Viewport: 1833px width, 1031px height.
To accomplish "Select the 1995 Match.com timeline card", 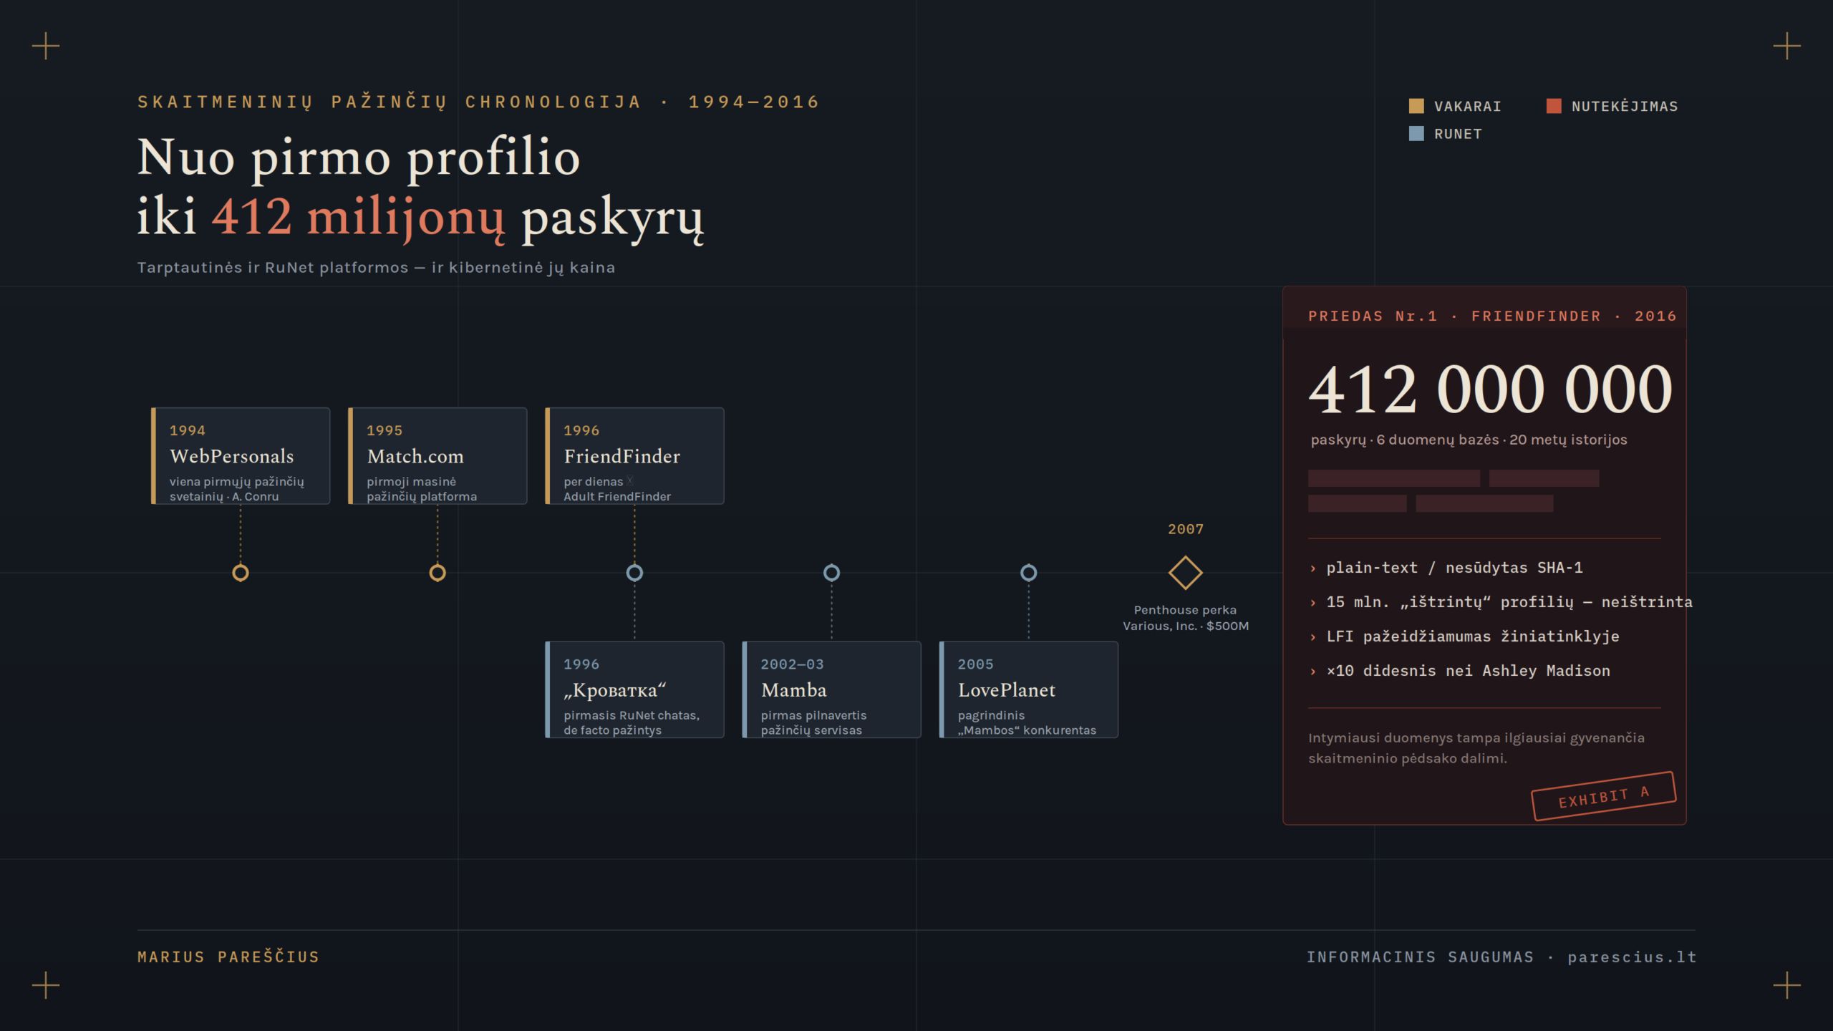I will tap(437, 456).
